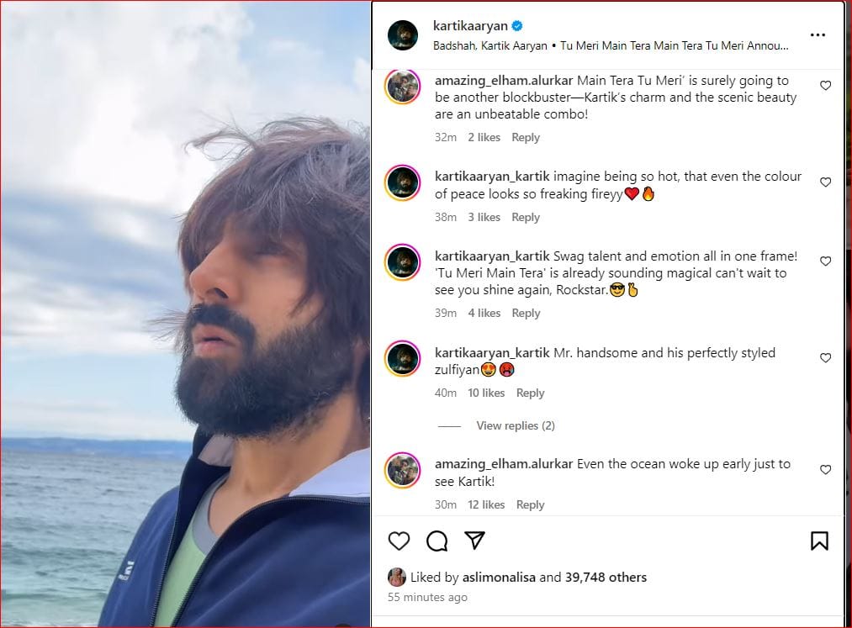852x628 pixels.
Task: Open the aslimonalisa profile link
Action: click(x=498, y=577)
